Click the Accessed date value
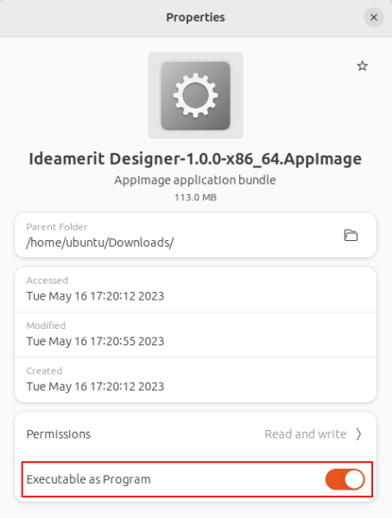 coord(95,296)
